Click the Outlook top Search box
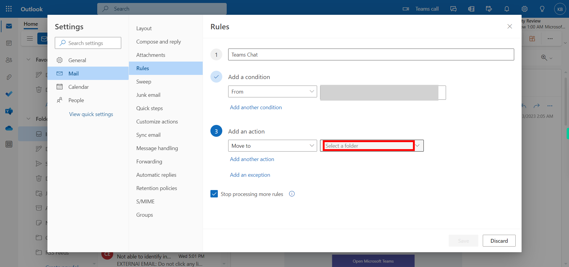 pos(162,9)
